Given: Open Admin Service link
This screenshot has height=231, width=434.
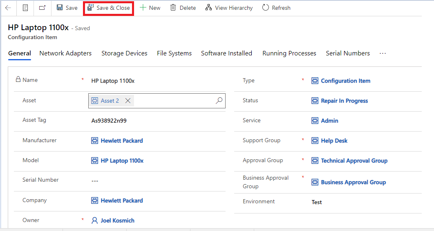Looking at the screenshot, I should tap(329, 121).
